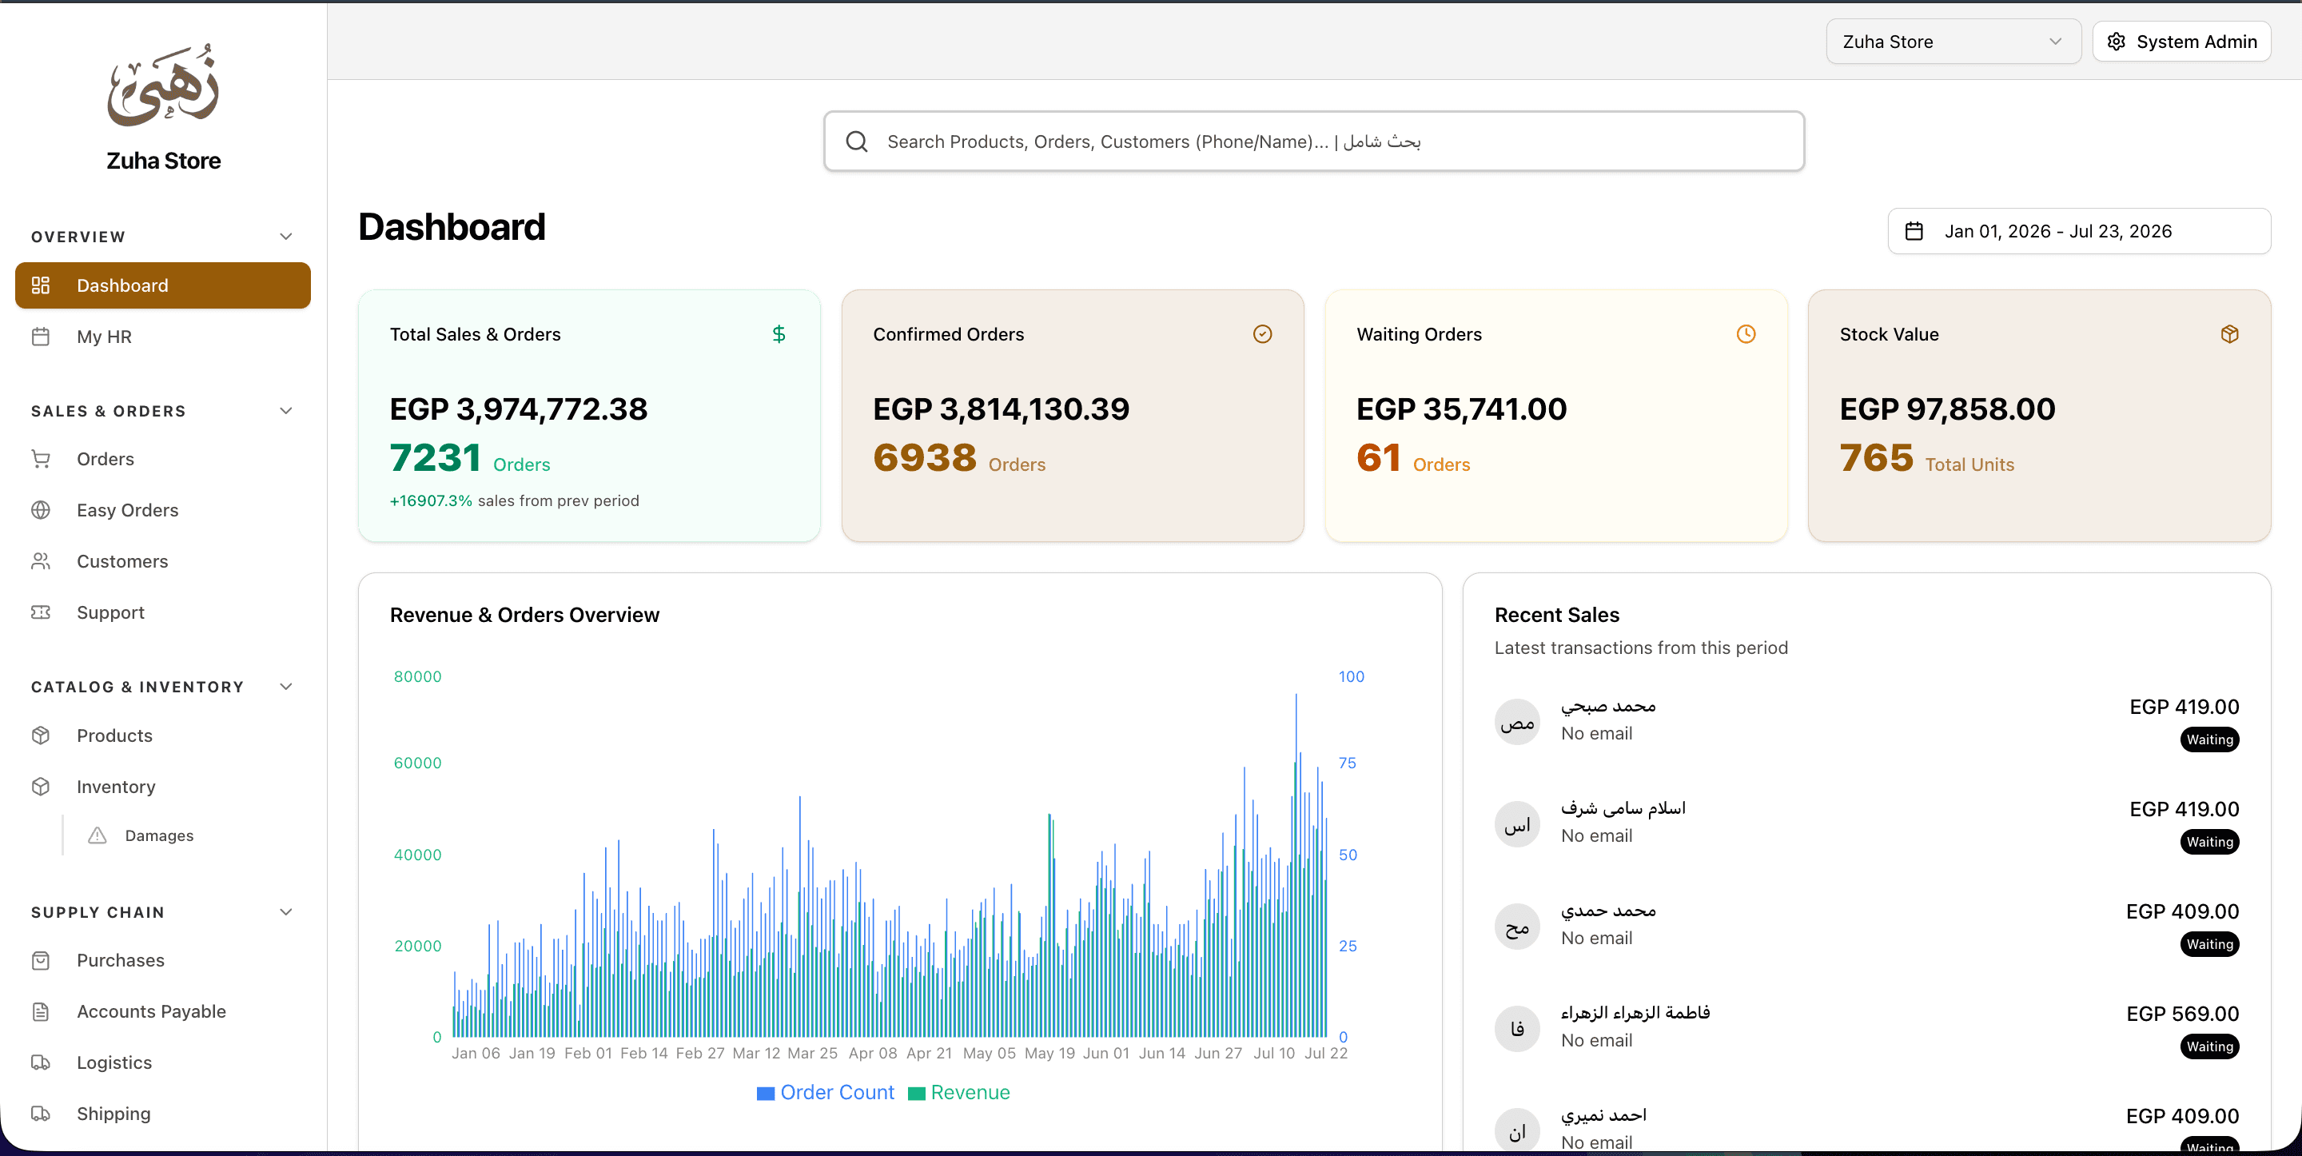Click the Support ticket icon

pyautogui.click(x=40, y=612)
